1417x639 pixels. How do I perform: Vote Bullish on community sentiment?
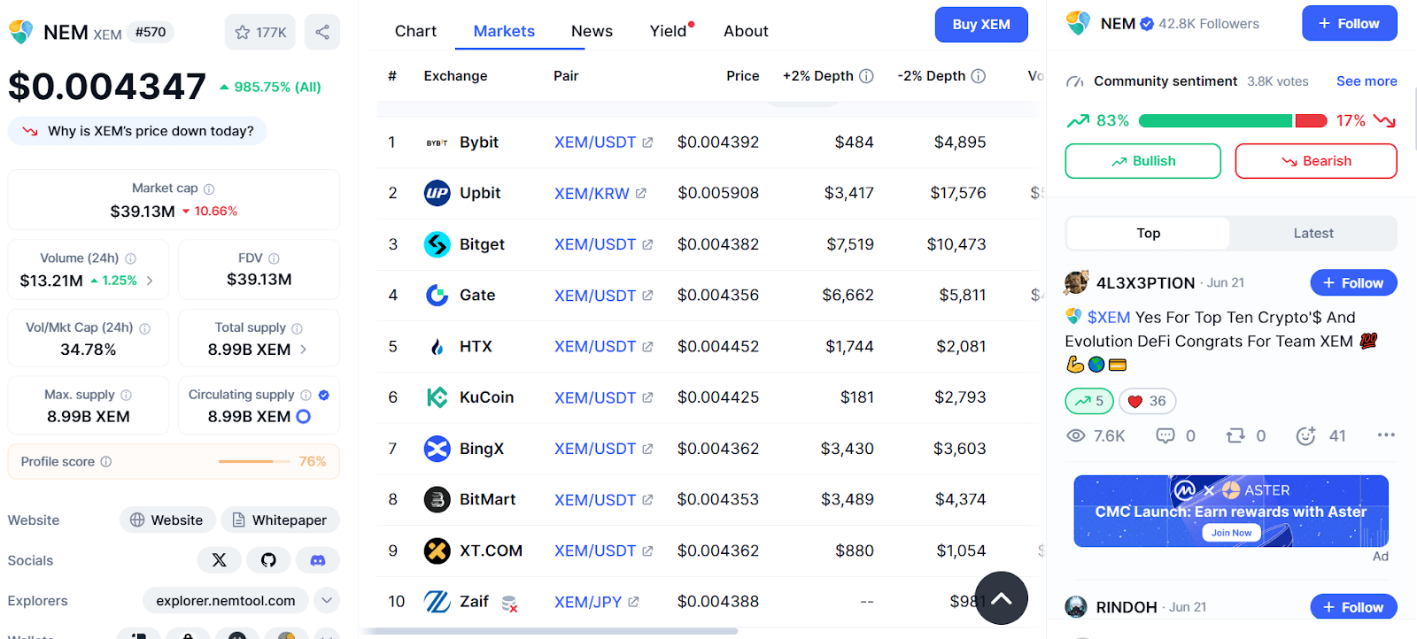click(1142, 161)
